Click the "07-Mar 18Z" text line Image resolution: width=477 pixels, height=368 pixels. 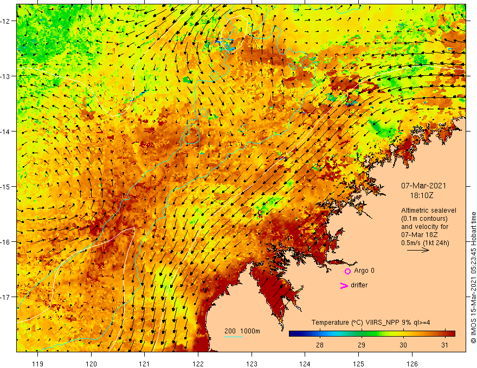419,235
